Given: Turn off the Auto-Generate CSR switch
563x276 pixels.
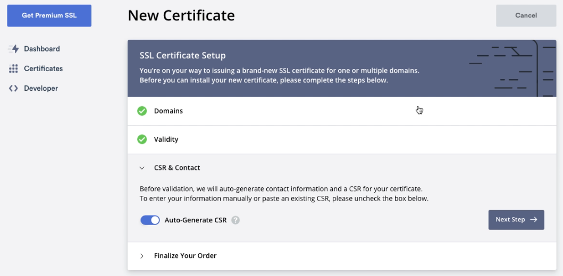Looking at the screenshot, I should [x=150, y=220].
